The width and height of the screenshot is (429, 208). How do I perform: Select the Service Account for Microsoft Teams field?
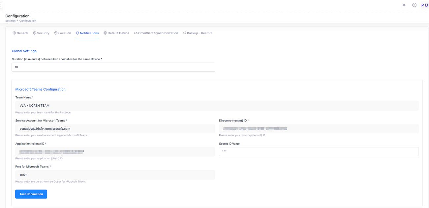pyautogui.click(x=115, y=129)
